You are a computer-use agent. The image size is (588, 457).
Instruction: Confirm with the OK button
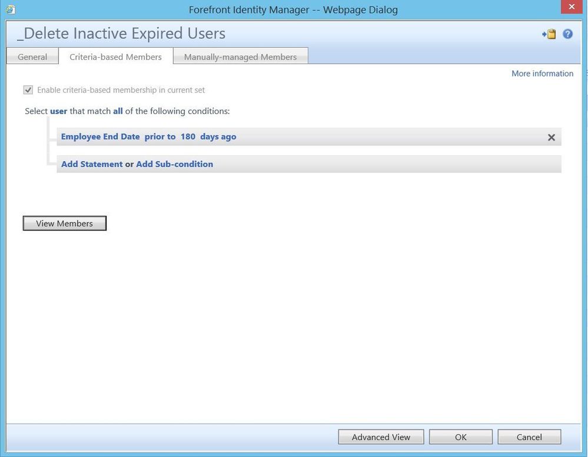(461, 437)
